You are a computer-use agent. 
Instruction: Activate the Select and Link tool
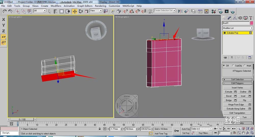point(17,11)
